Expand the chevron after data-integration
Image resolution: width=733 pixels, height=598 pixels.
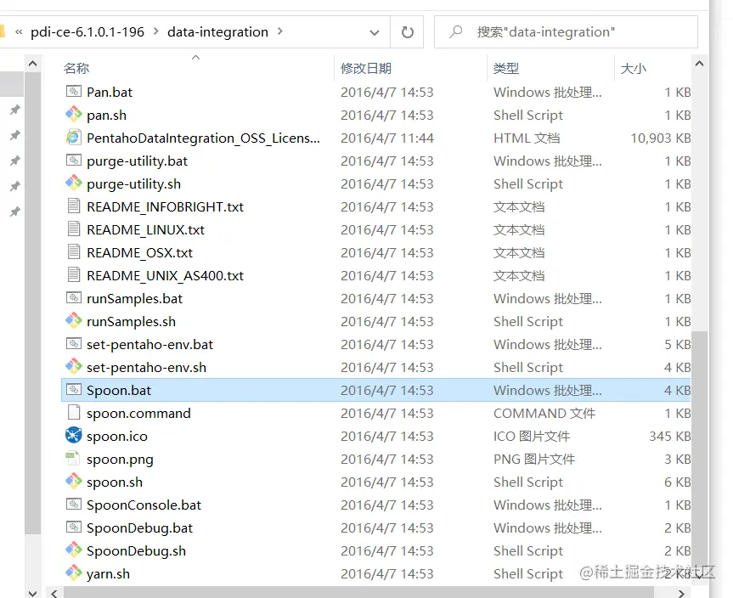(279, 31)
